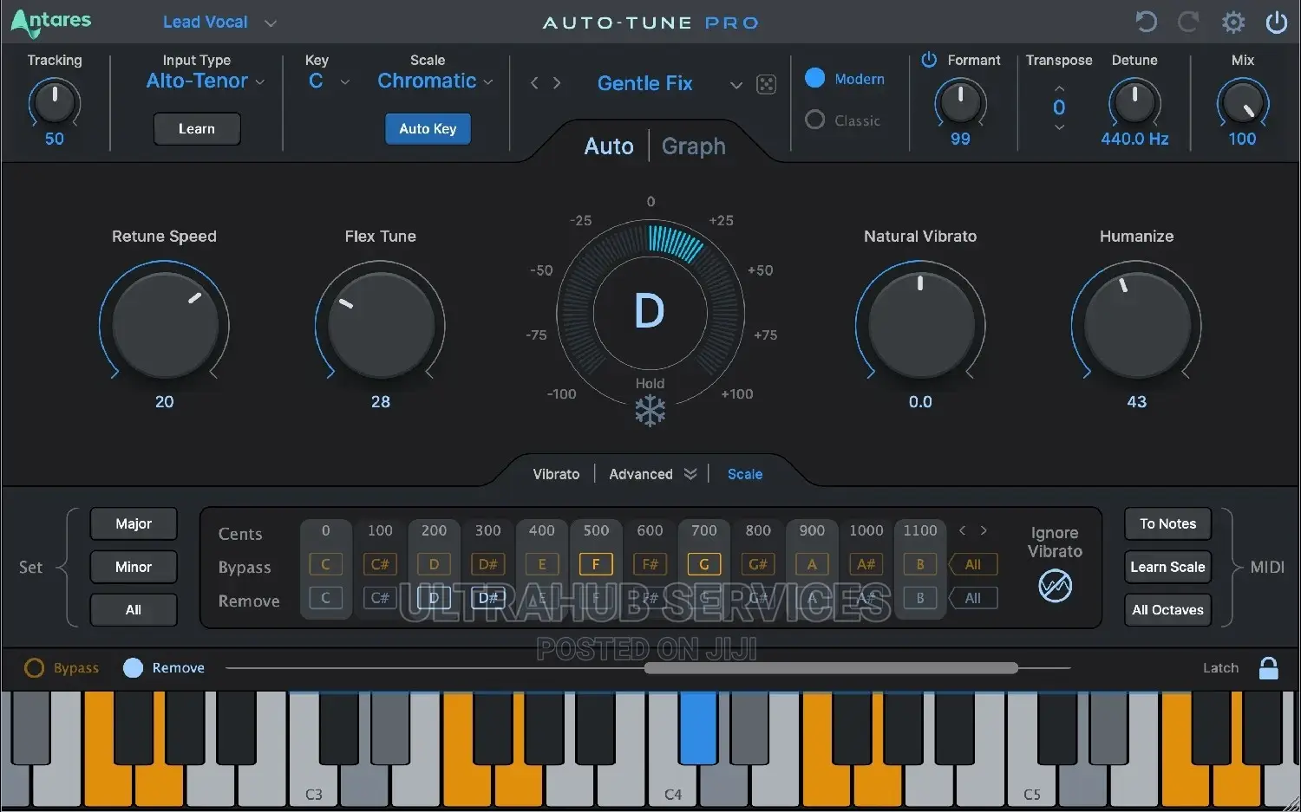Toggle Remove All notes
Viewport: 1301px width, 812px height.
pyautogui.click(x=972, y=598)
